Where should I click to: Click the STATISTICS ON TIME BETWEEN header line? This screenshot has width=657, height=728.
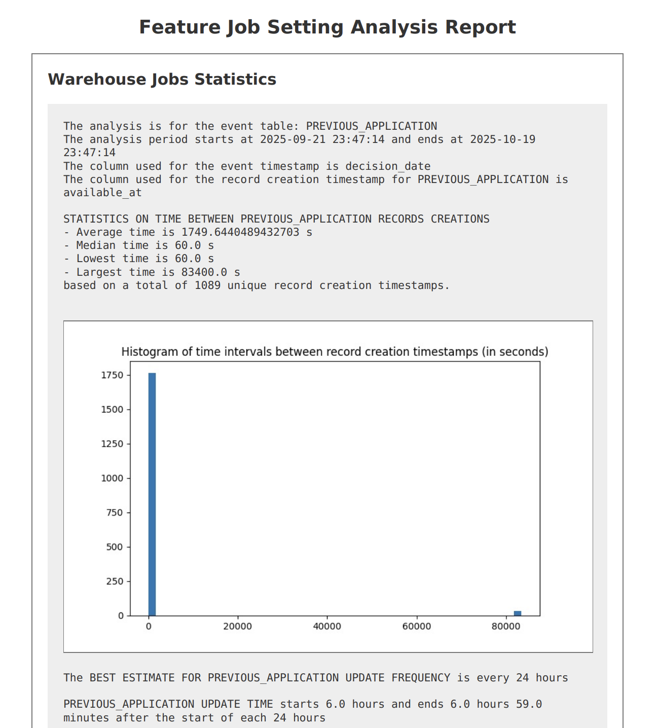pyautogui.click(x=276, y=219)
